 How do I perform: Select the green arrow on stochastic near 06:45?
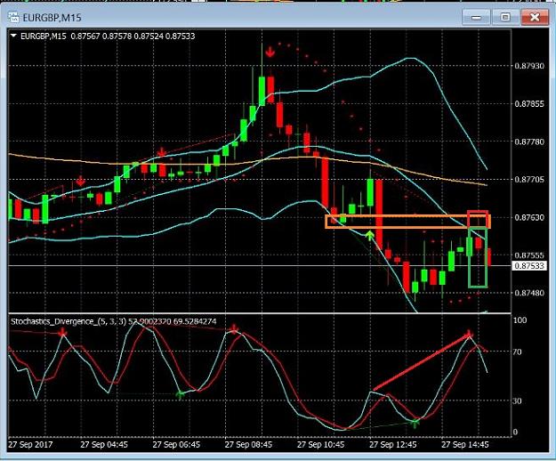pos(180,394)
